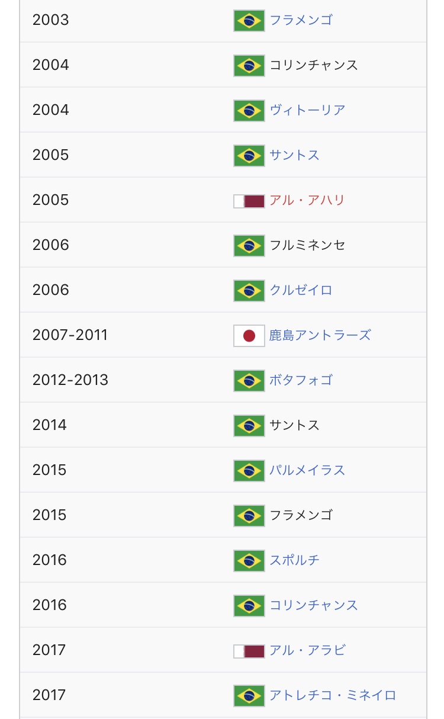Open the クルゼイロ link
The width and height of the screenshot is (444, 719).
coord(301,290)
